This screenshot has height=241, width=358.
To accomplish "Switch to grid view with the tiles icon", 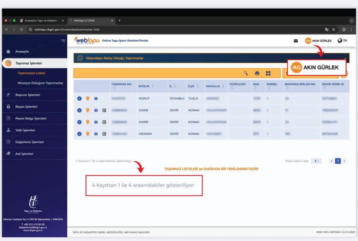I will click(x=268, y=73).
